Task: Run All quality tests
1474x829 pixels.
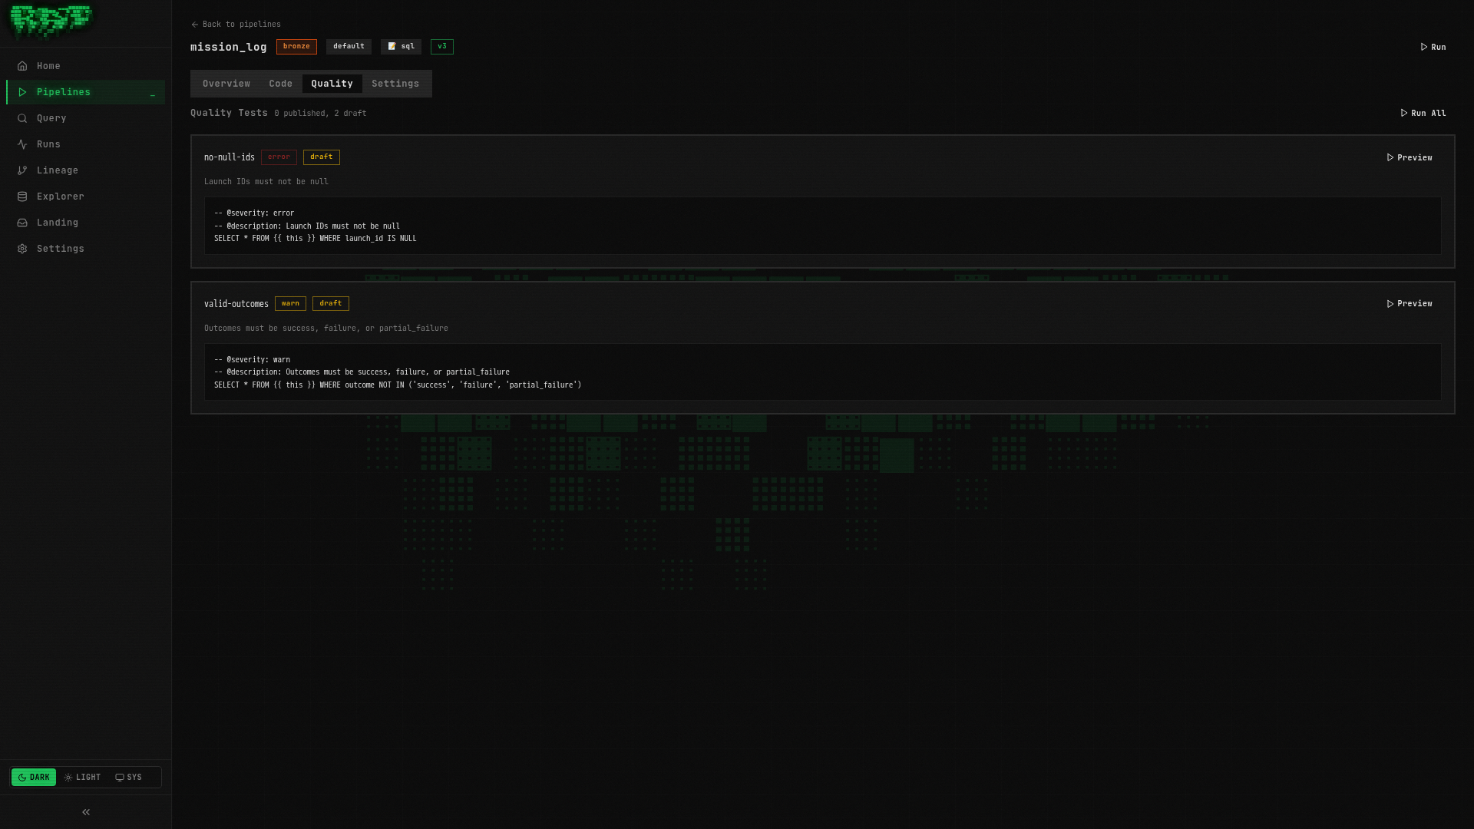Action: [x=1423, y=113]
